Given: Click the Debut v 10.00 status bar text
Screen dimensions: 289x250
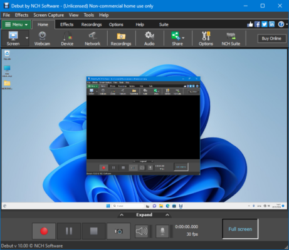Looking at the screenshot, I should tap(32, 246).
